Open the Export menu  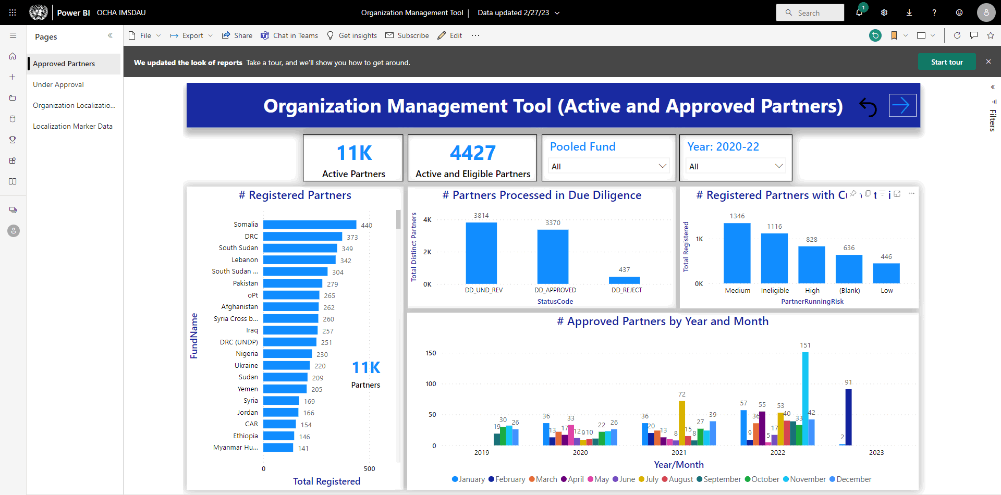191,35
